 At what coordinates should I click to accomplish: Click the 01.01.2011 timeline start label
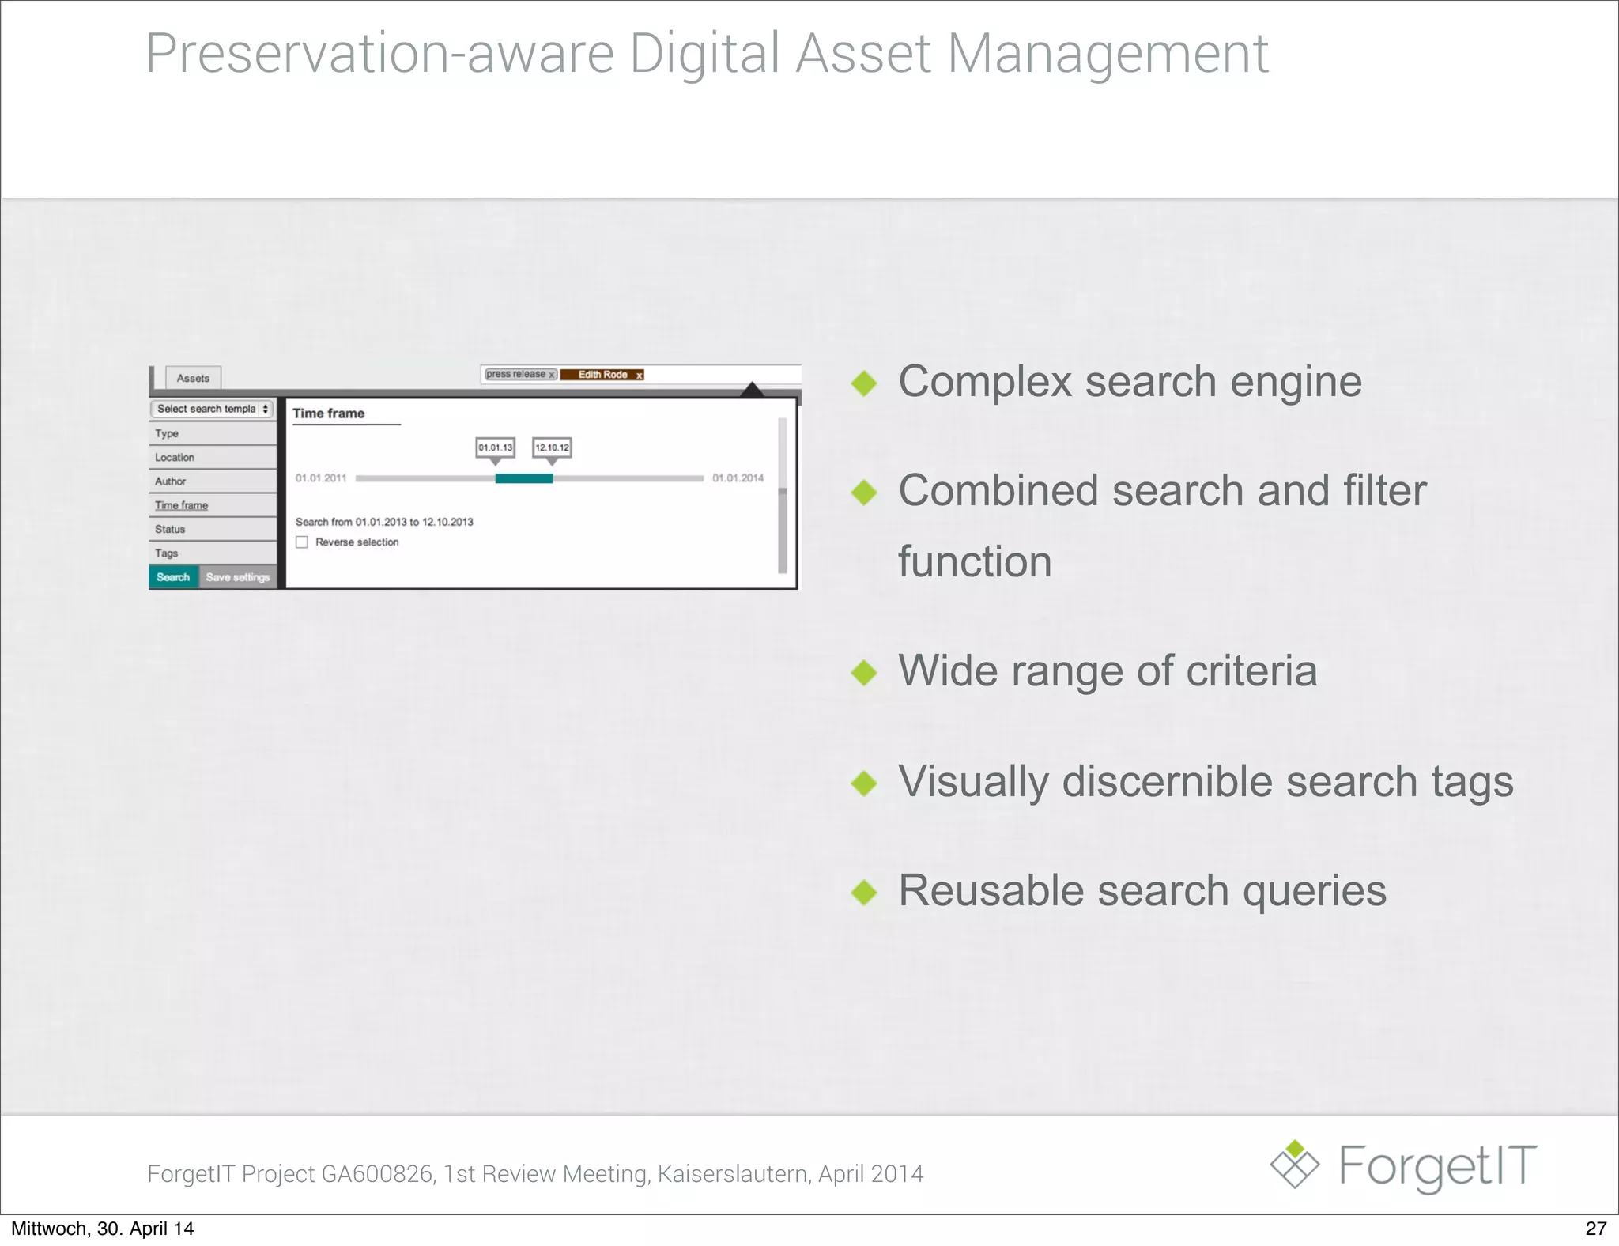click(321, 478)
